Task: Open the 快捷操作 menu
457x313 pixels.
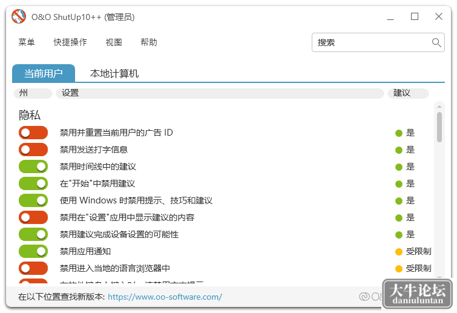Action: click(x=70, y=42)
